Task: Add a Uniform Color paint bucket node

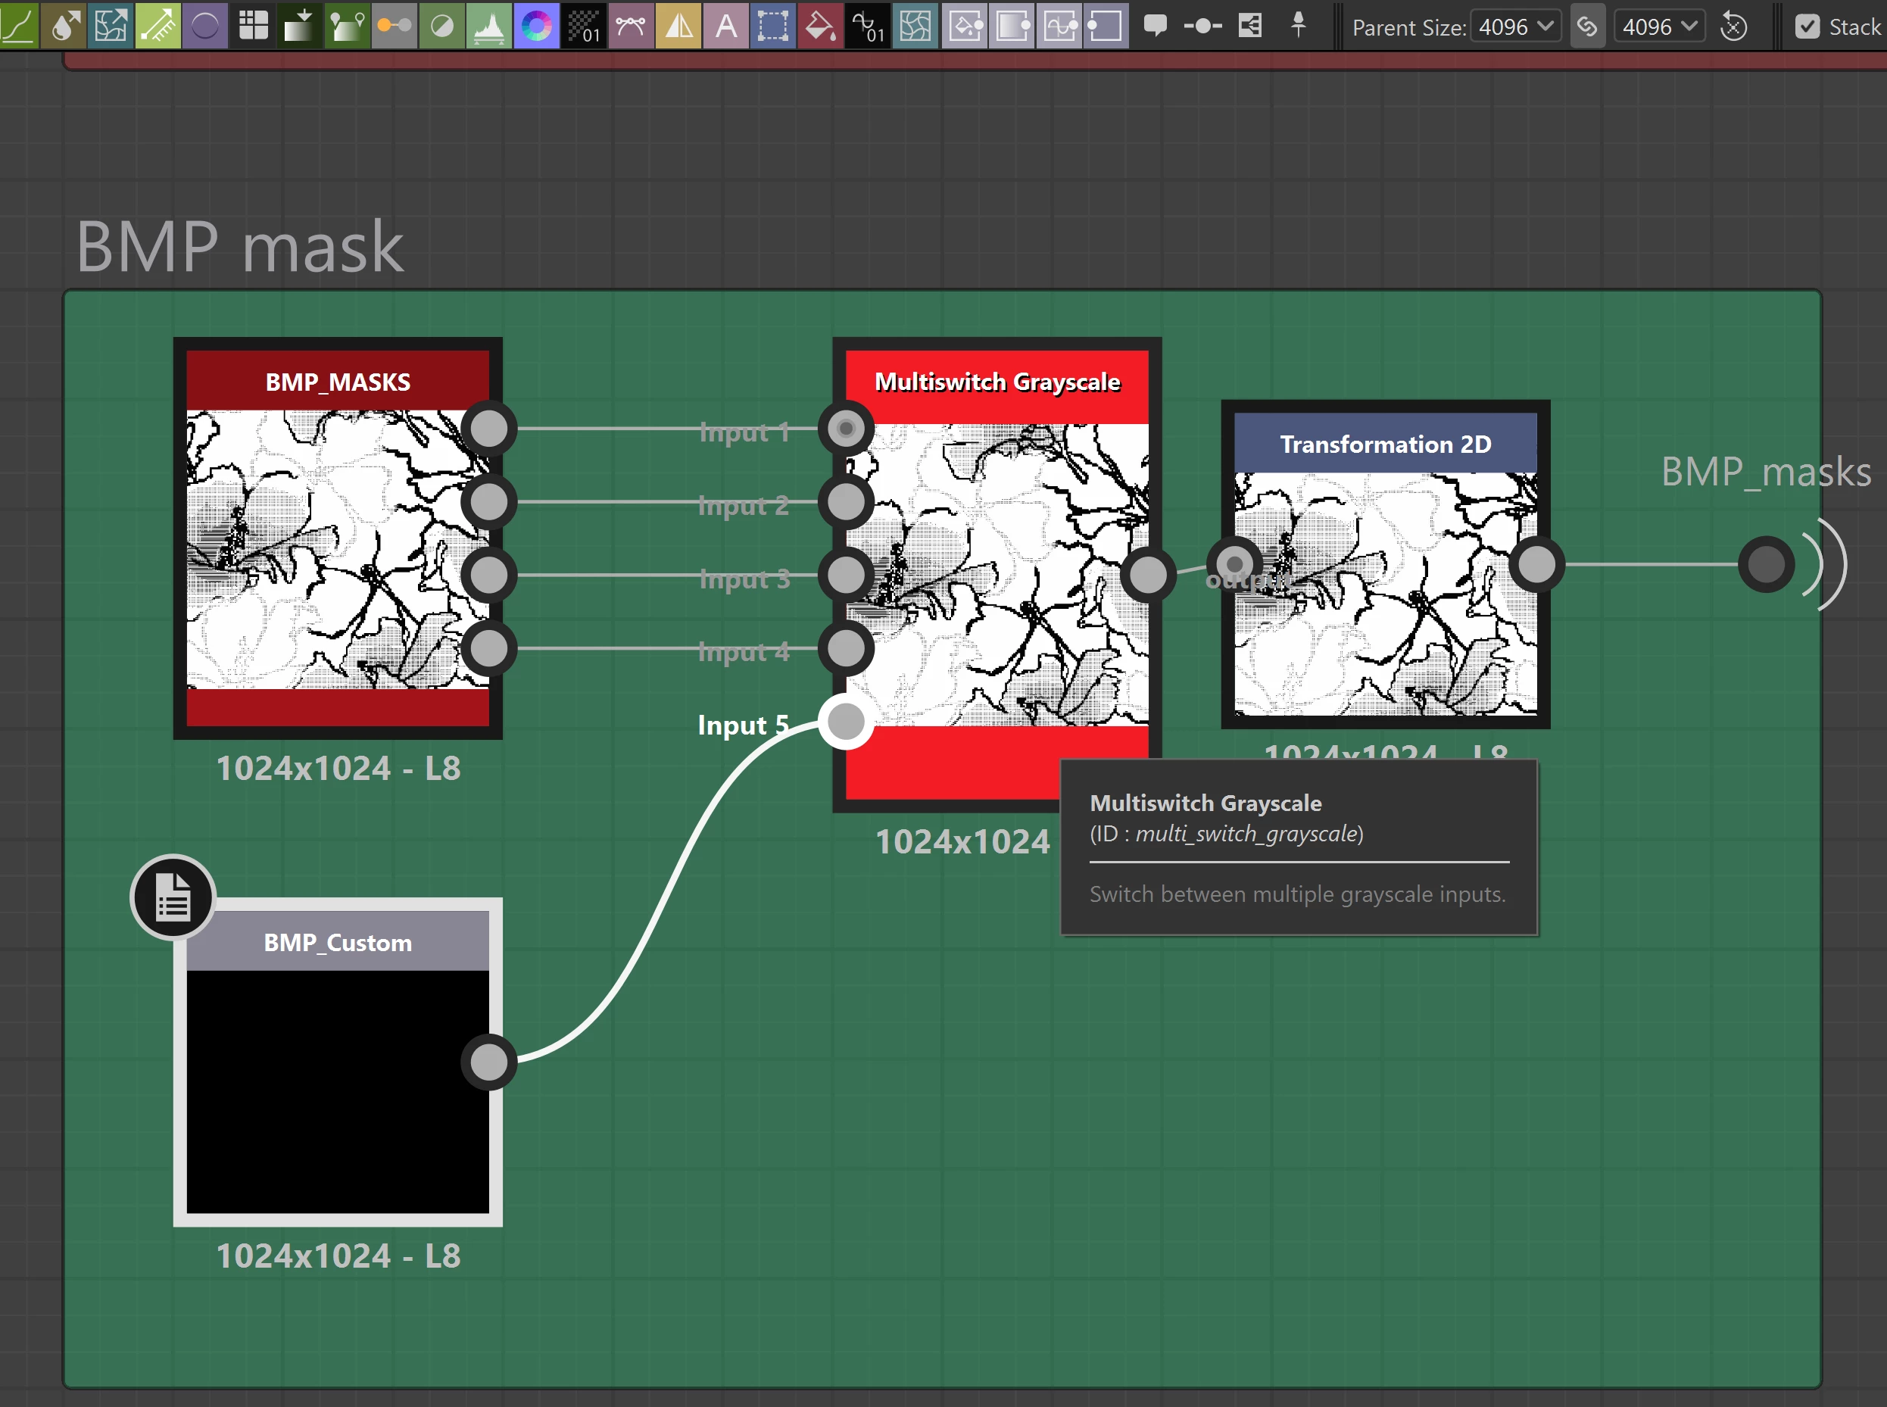Action: click(x=819, y=27)
